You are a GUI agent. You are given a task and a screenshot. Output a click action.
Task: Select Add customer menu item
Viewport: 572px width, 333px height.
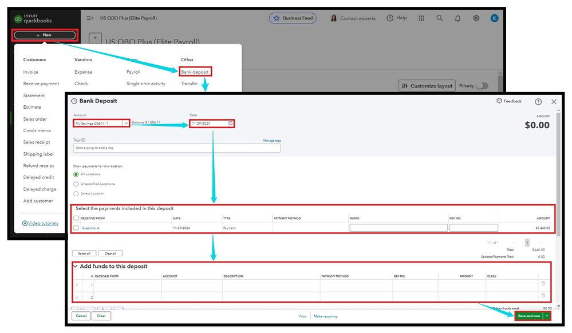click(38, 201)
